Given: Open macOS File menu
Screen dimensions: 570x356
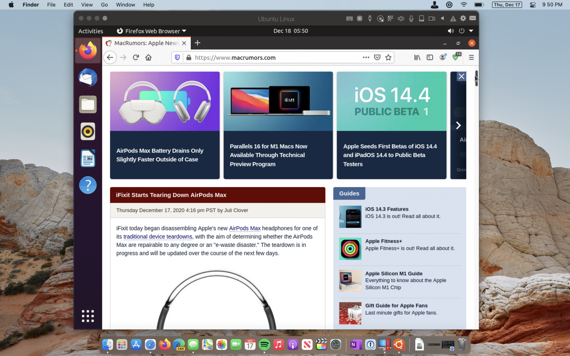Looking at the screenshot, I should pyautogui.click(x=51, y=5).
